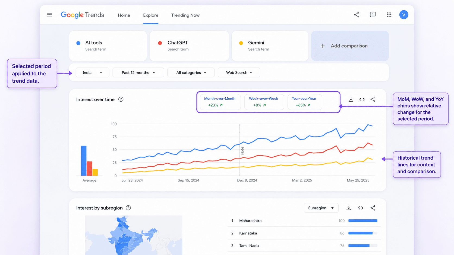Open the Past 12 months dropdown
The image size is (454, 255).
138,72
